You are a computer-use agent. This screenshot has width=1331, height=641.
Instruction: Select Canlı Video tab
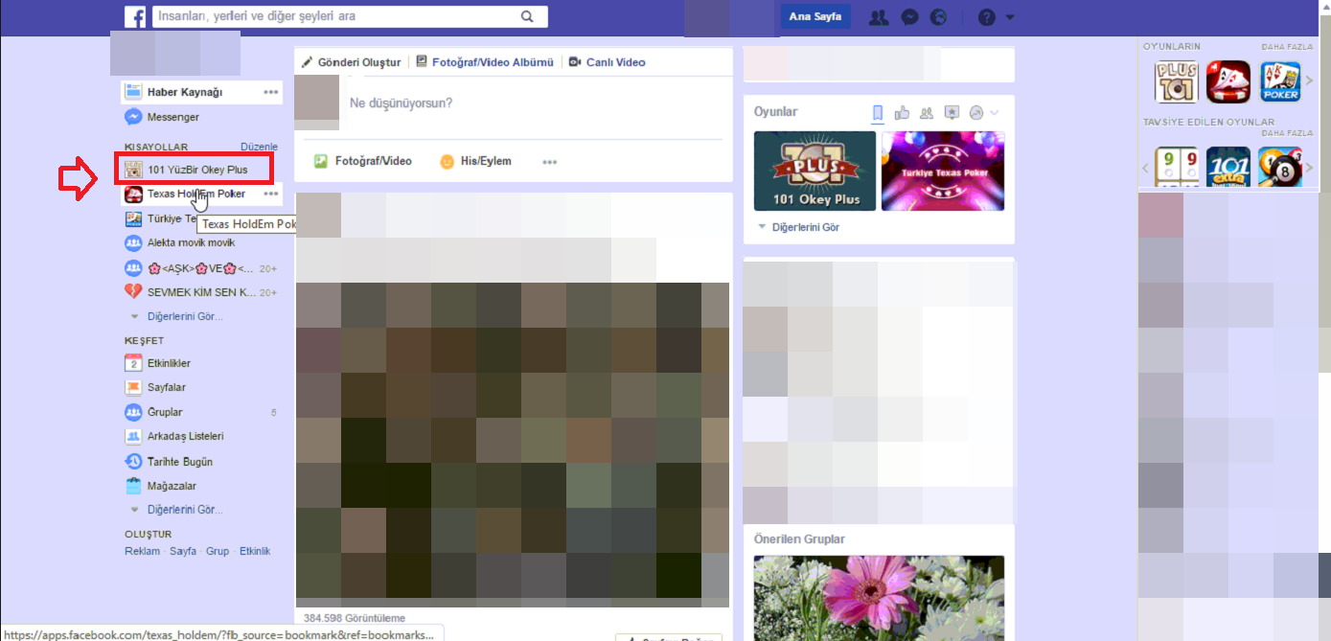coord(608,62)
